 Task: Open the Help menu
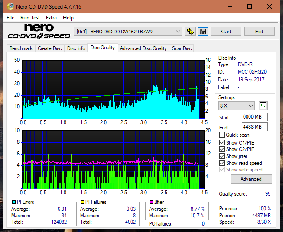[x=68, y=18]
